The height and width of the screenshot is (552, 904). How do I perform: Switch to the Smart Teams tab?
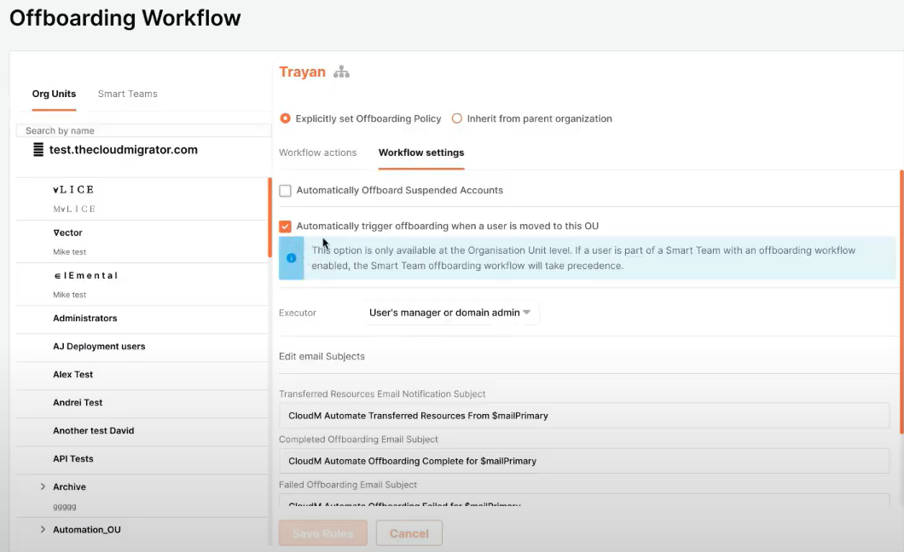(x=127, y=94)
